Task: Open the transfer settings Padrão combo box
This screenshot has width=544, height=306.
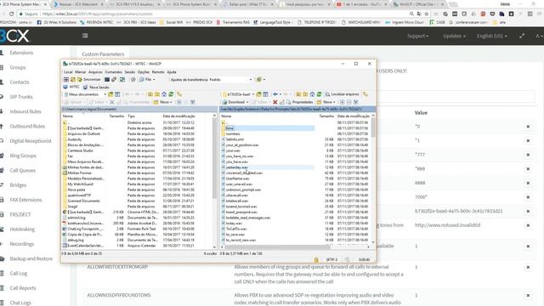Action: [x=230, y=79]
